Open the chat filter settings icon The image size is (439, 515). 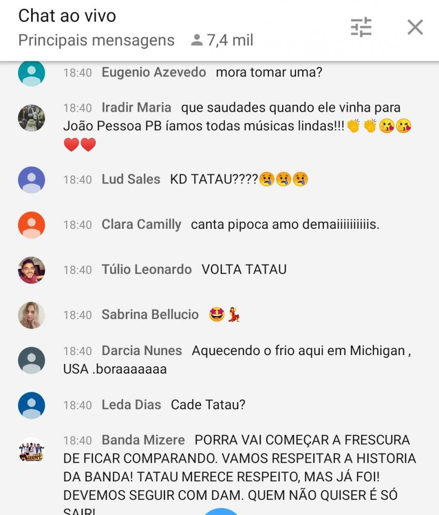pos(361,27)
